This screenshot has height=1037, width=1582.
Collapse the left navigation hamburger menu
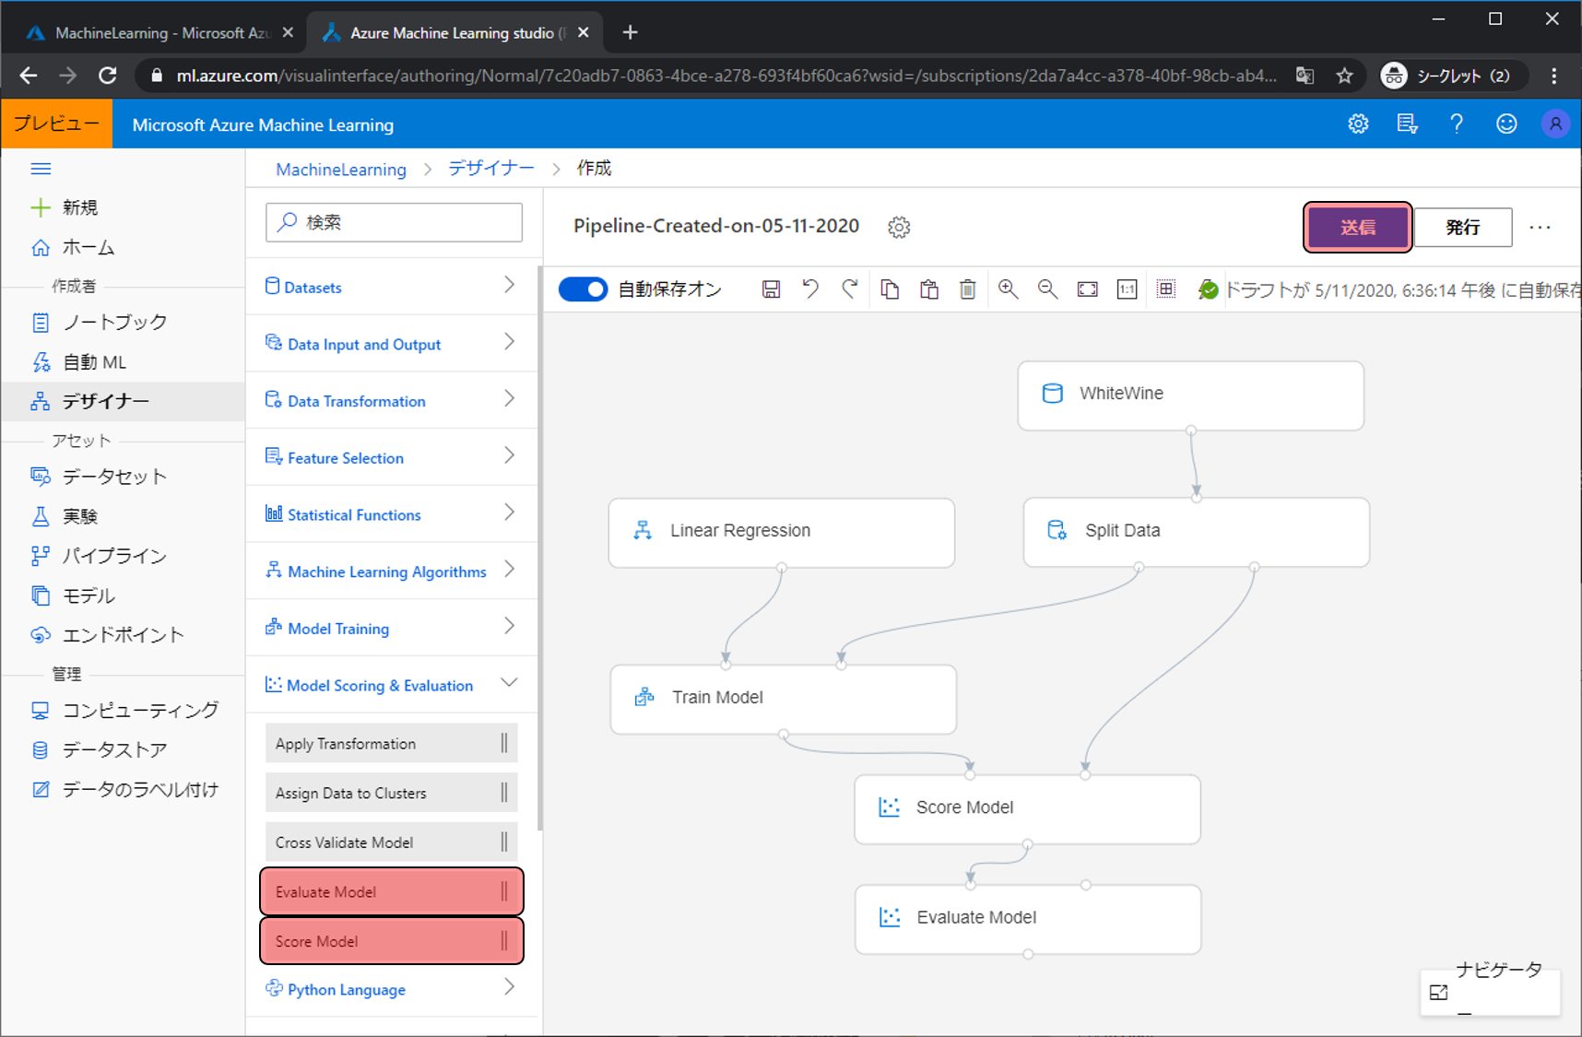point(41,169)
